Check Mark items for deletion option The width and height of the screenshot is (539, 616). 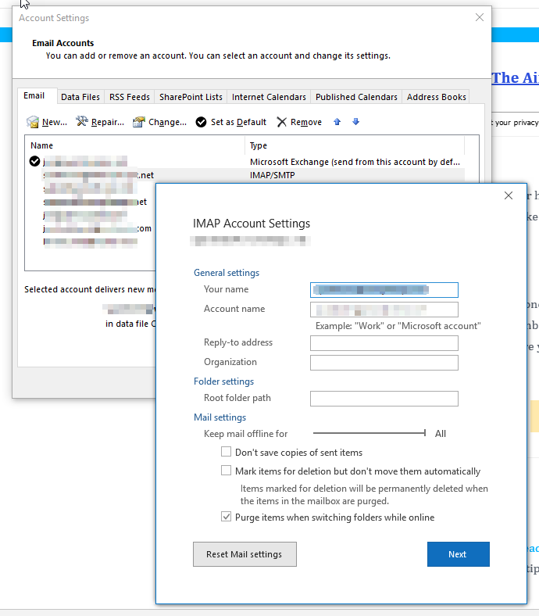click(227, 471)
